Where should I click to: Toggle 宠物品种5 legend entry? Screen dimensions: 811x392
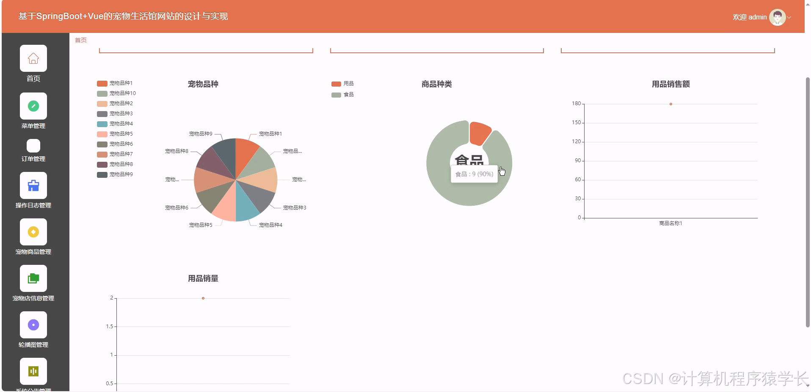(115, 134)
